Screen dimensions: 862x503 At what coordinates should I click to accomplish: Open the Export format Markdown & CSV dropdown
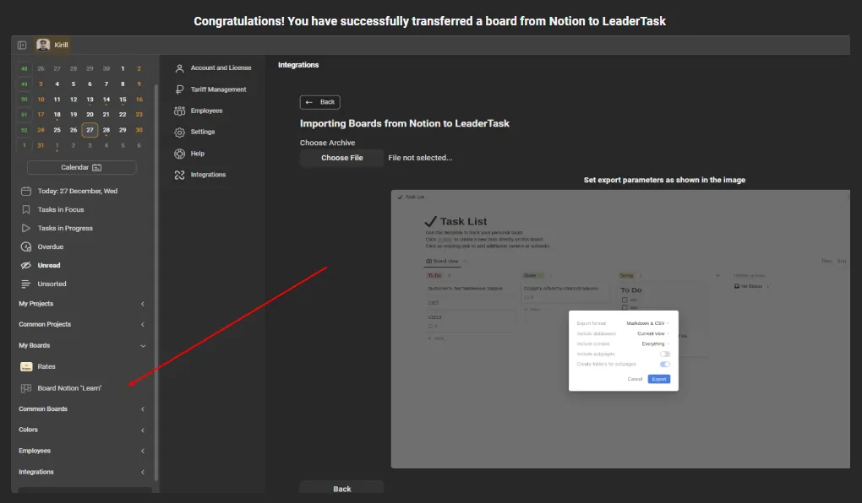(647, 323)
